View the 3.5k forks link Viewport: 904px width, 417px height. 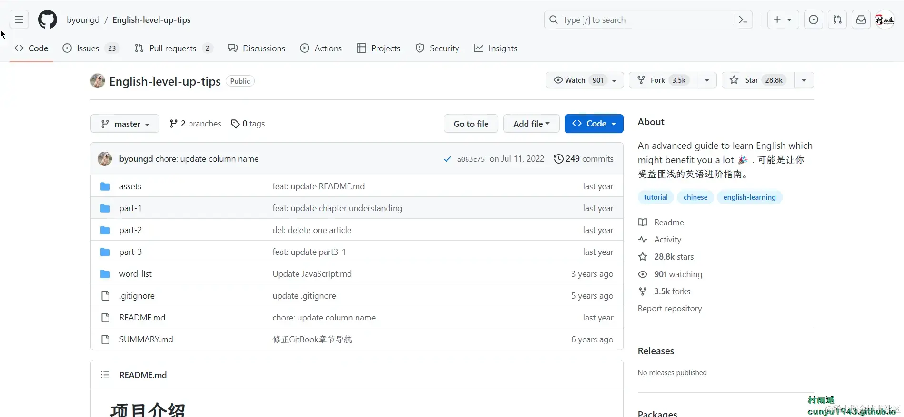point(664,291)
